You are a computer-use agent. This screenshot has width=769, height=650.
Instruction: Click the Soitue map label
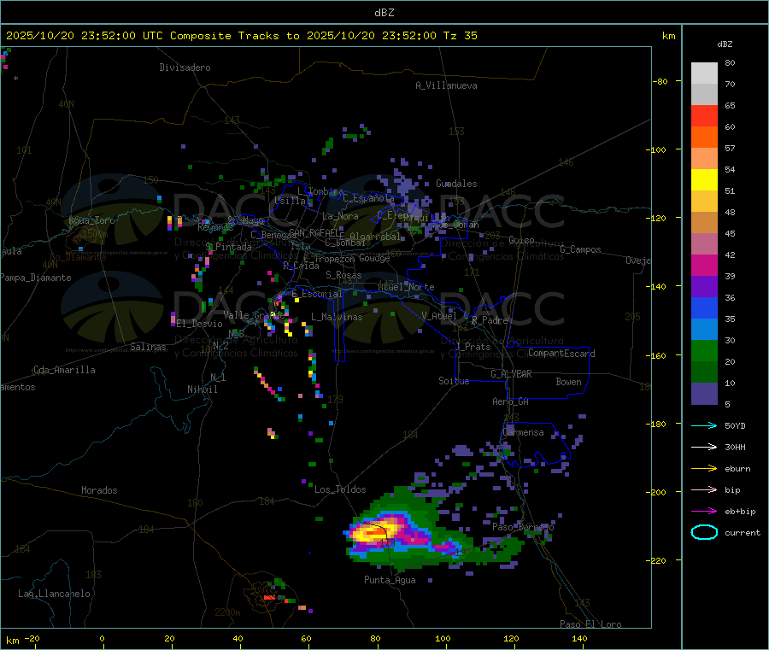454,381
